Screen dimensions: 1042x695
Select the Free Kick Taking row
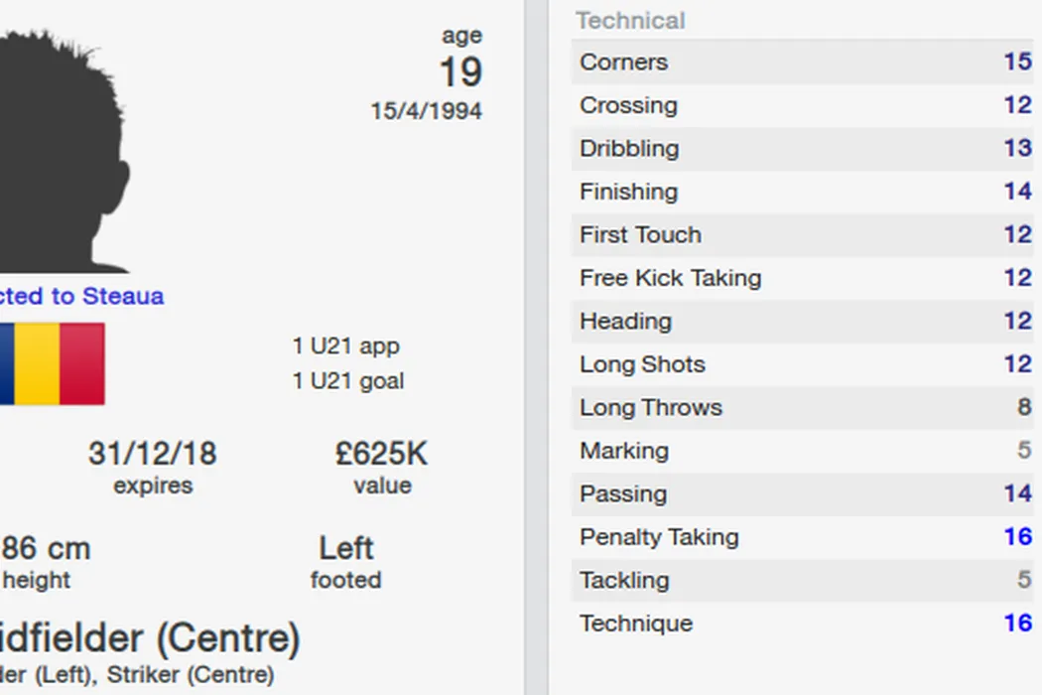coord(802,278)
